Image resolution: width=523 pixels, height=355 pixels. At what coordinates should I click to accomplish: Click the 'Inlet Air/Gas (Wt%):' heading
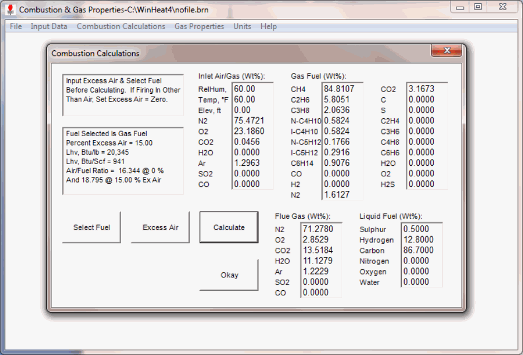click(x=232, y=76)
